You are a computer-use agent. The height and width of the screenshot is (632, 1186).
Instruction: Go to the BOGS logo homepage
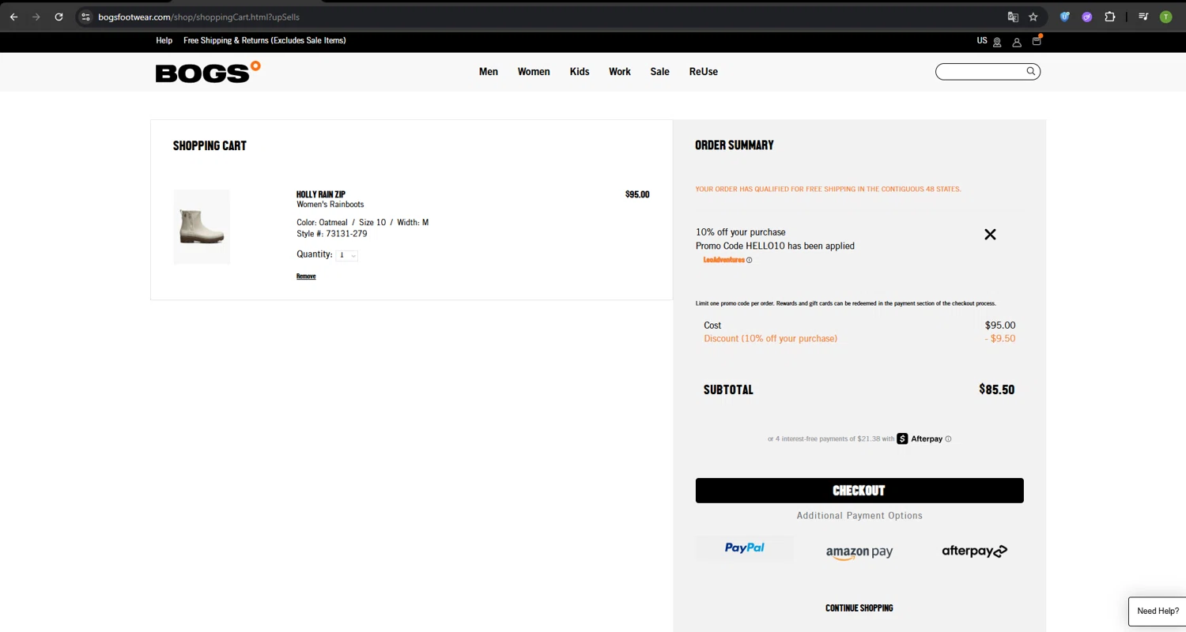click(208, 72)
